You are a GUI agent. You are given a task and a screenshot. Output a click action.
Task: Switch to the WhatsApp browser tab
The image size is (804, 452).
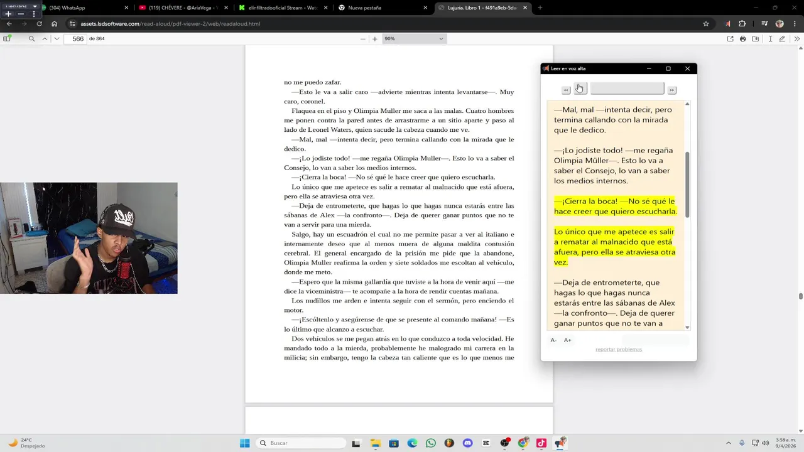tap(85, 8)
